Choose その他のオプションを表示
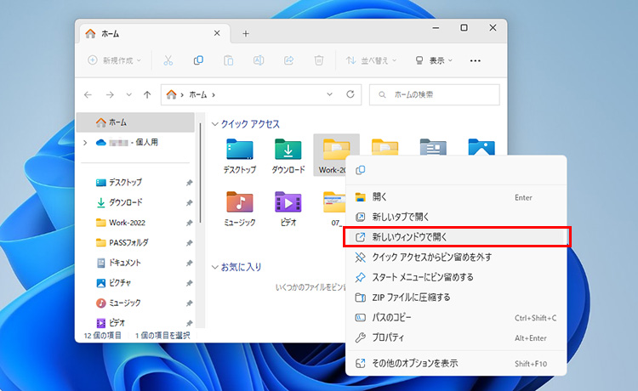The image size is (638, 391). point(456,363)
